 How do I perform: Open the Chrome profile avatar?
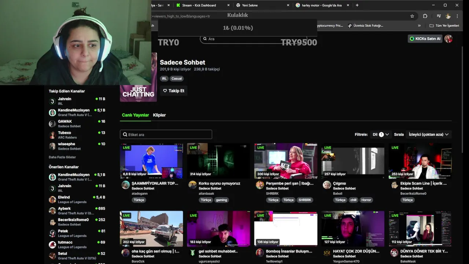[x=448, y=16]
